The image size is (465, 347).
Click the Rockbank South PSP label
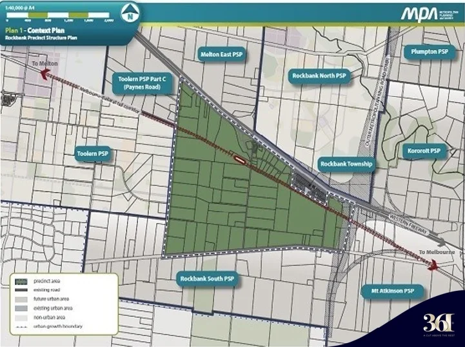207,279
